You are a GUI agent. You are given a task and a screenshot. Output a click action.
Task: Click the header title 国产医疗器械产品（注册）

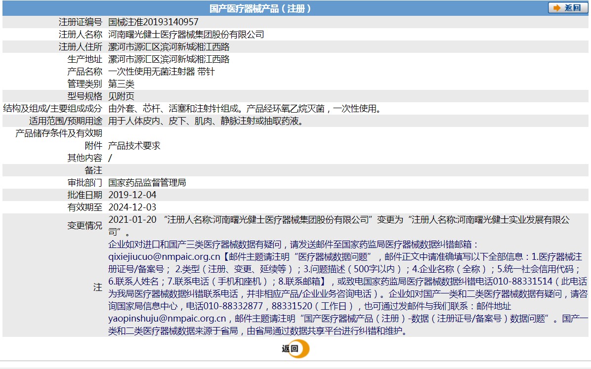pos(260,8)
